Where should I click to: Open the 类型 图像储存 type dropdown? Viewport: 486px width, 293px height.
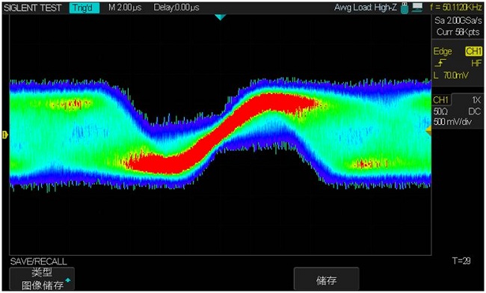[x=42, y=279]
